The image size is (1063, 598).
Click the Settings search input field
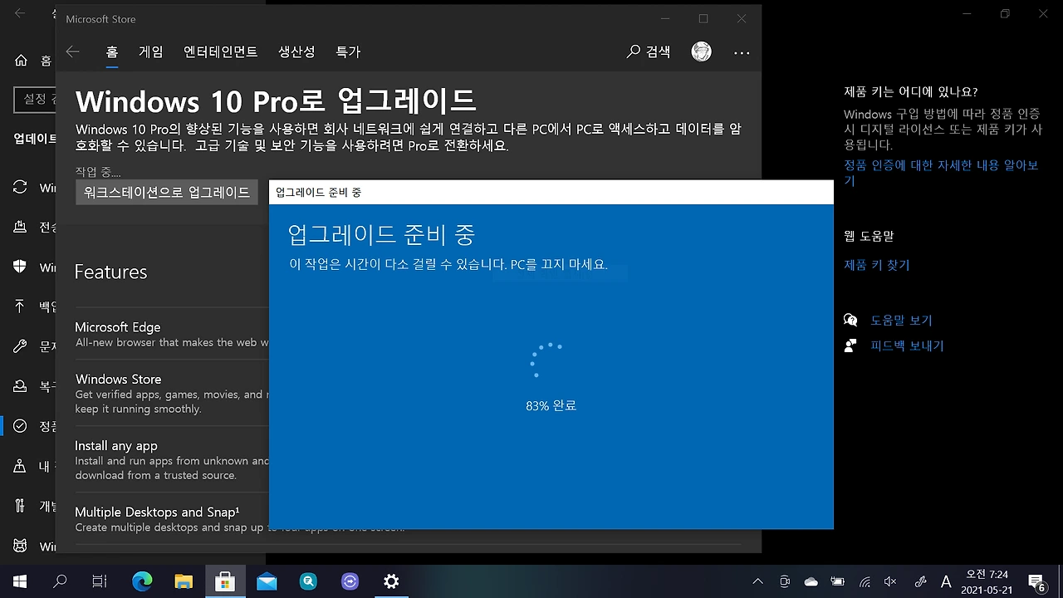pos(35,100)
